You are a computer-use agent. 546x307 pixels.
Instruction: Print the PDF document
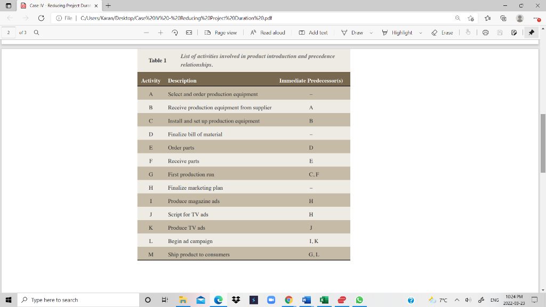[x=485, y=33]
